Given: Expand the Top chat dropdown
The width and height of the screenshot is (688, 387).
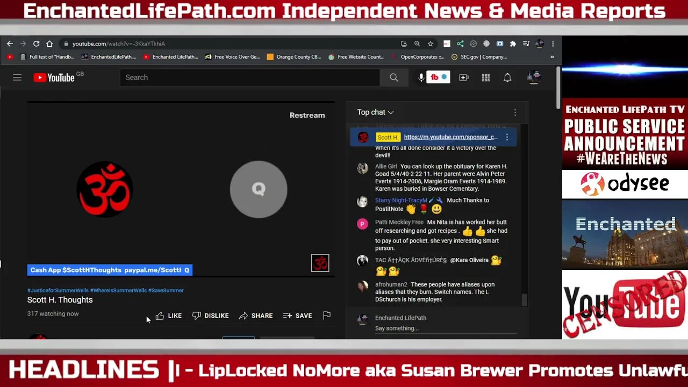Looking at the screenshot, I should [375, 112].
